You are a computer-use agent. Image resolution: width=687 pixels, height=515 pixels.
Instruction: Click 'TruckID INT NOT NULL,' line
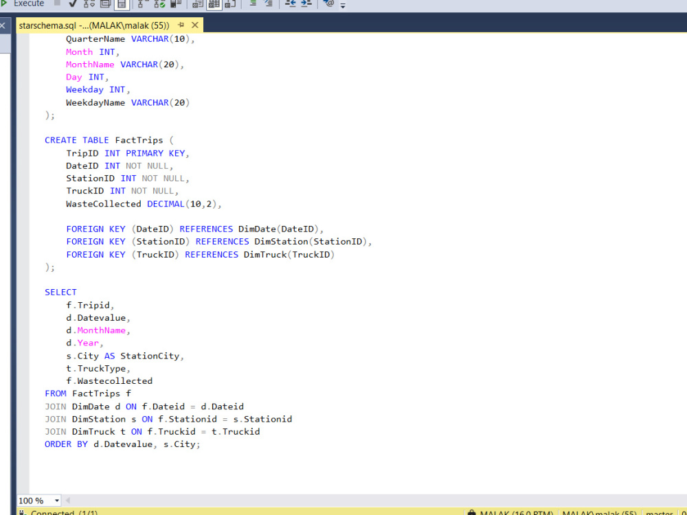tap(122, 191)
